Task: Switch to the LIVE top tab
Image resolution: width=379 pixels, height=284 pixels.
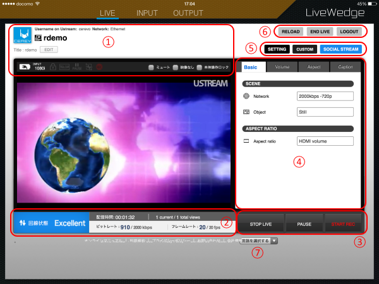Action: point(107,13)
